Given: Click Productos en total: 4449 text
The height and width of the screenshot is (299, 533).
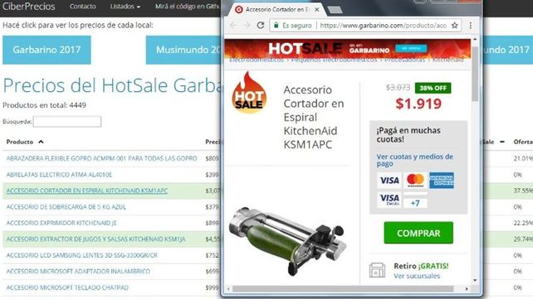Looking at the screenshot, I should click(x=44, y=105).
